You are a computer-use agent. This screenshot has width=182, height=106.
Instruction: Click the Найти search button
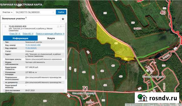point(61,12)
